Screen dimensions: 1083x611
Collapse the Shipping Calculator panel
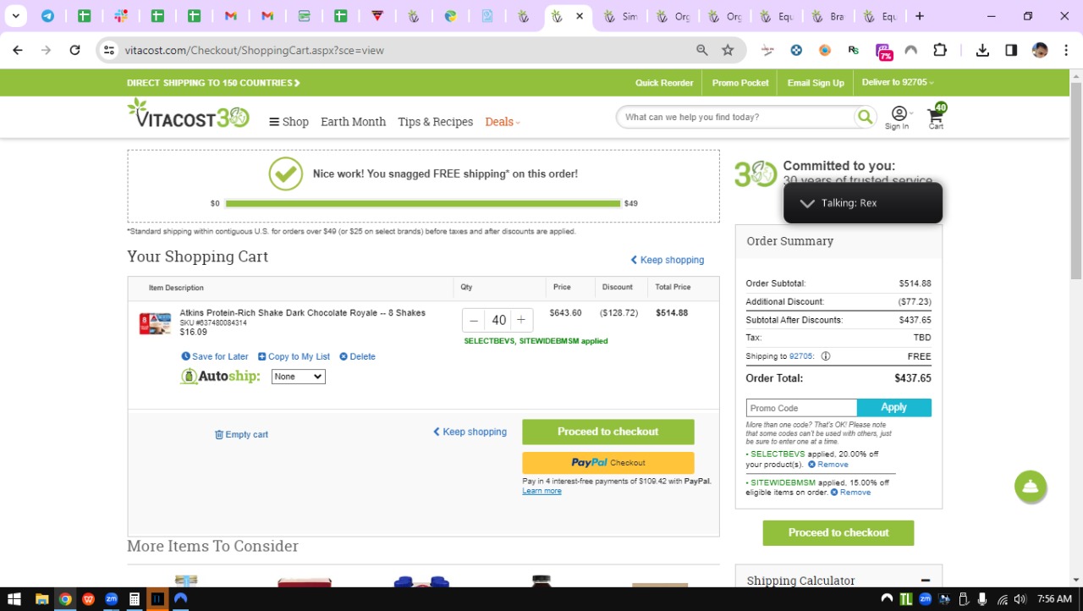[925, 581]
